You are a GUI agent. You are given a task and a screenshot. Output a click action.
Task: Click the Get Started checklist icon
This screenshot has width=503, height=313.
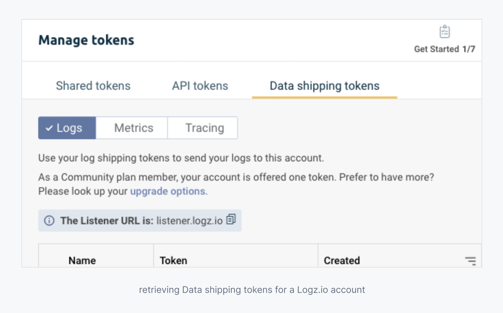pos(445,32)
